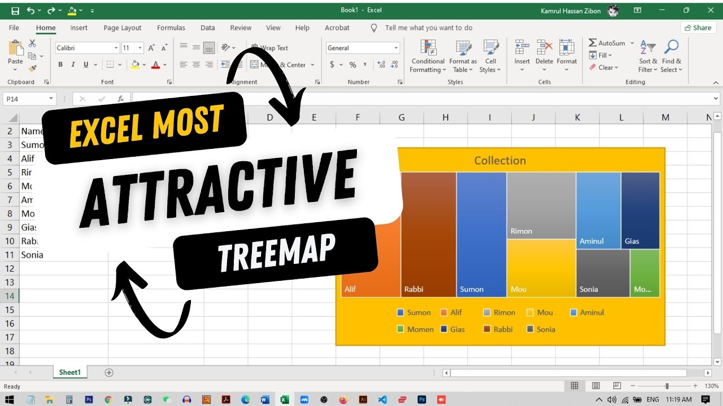Screen dimensions: 723x406
Task: Redo the last undone action
Action: pyautogui.click(x=51, y=10)
